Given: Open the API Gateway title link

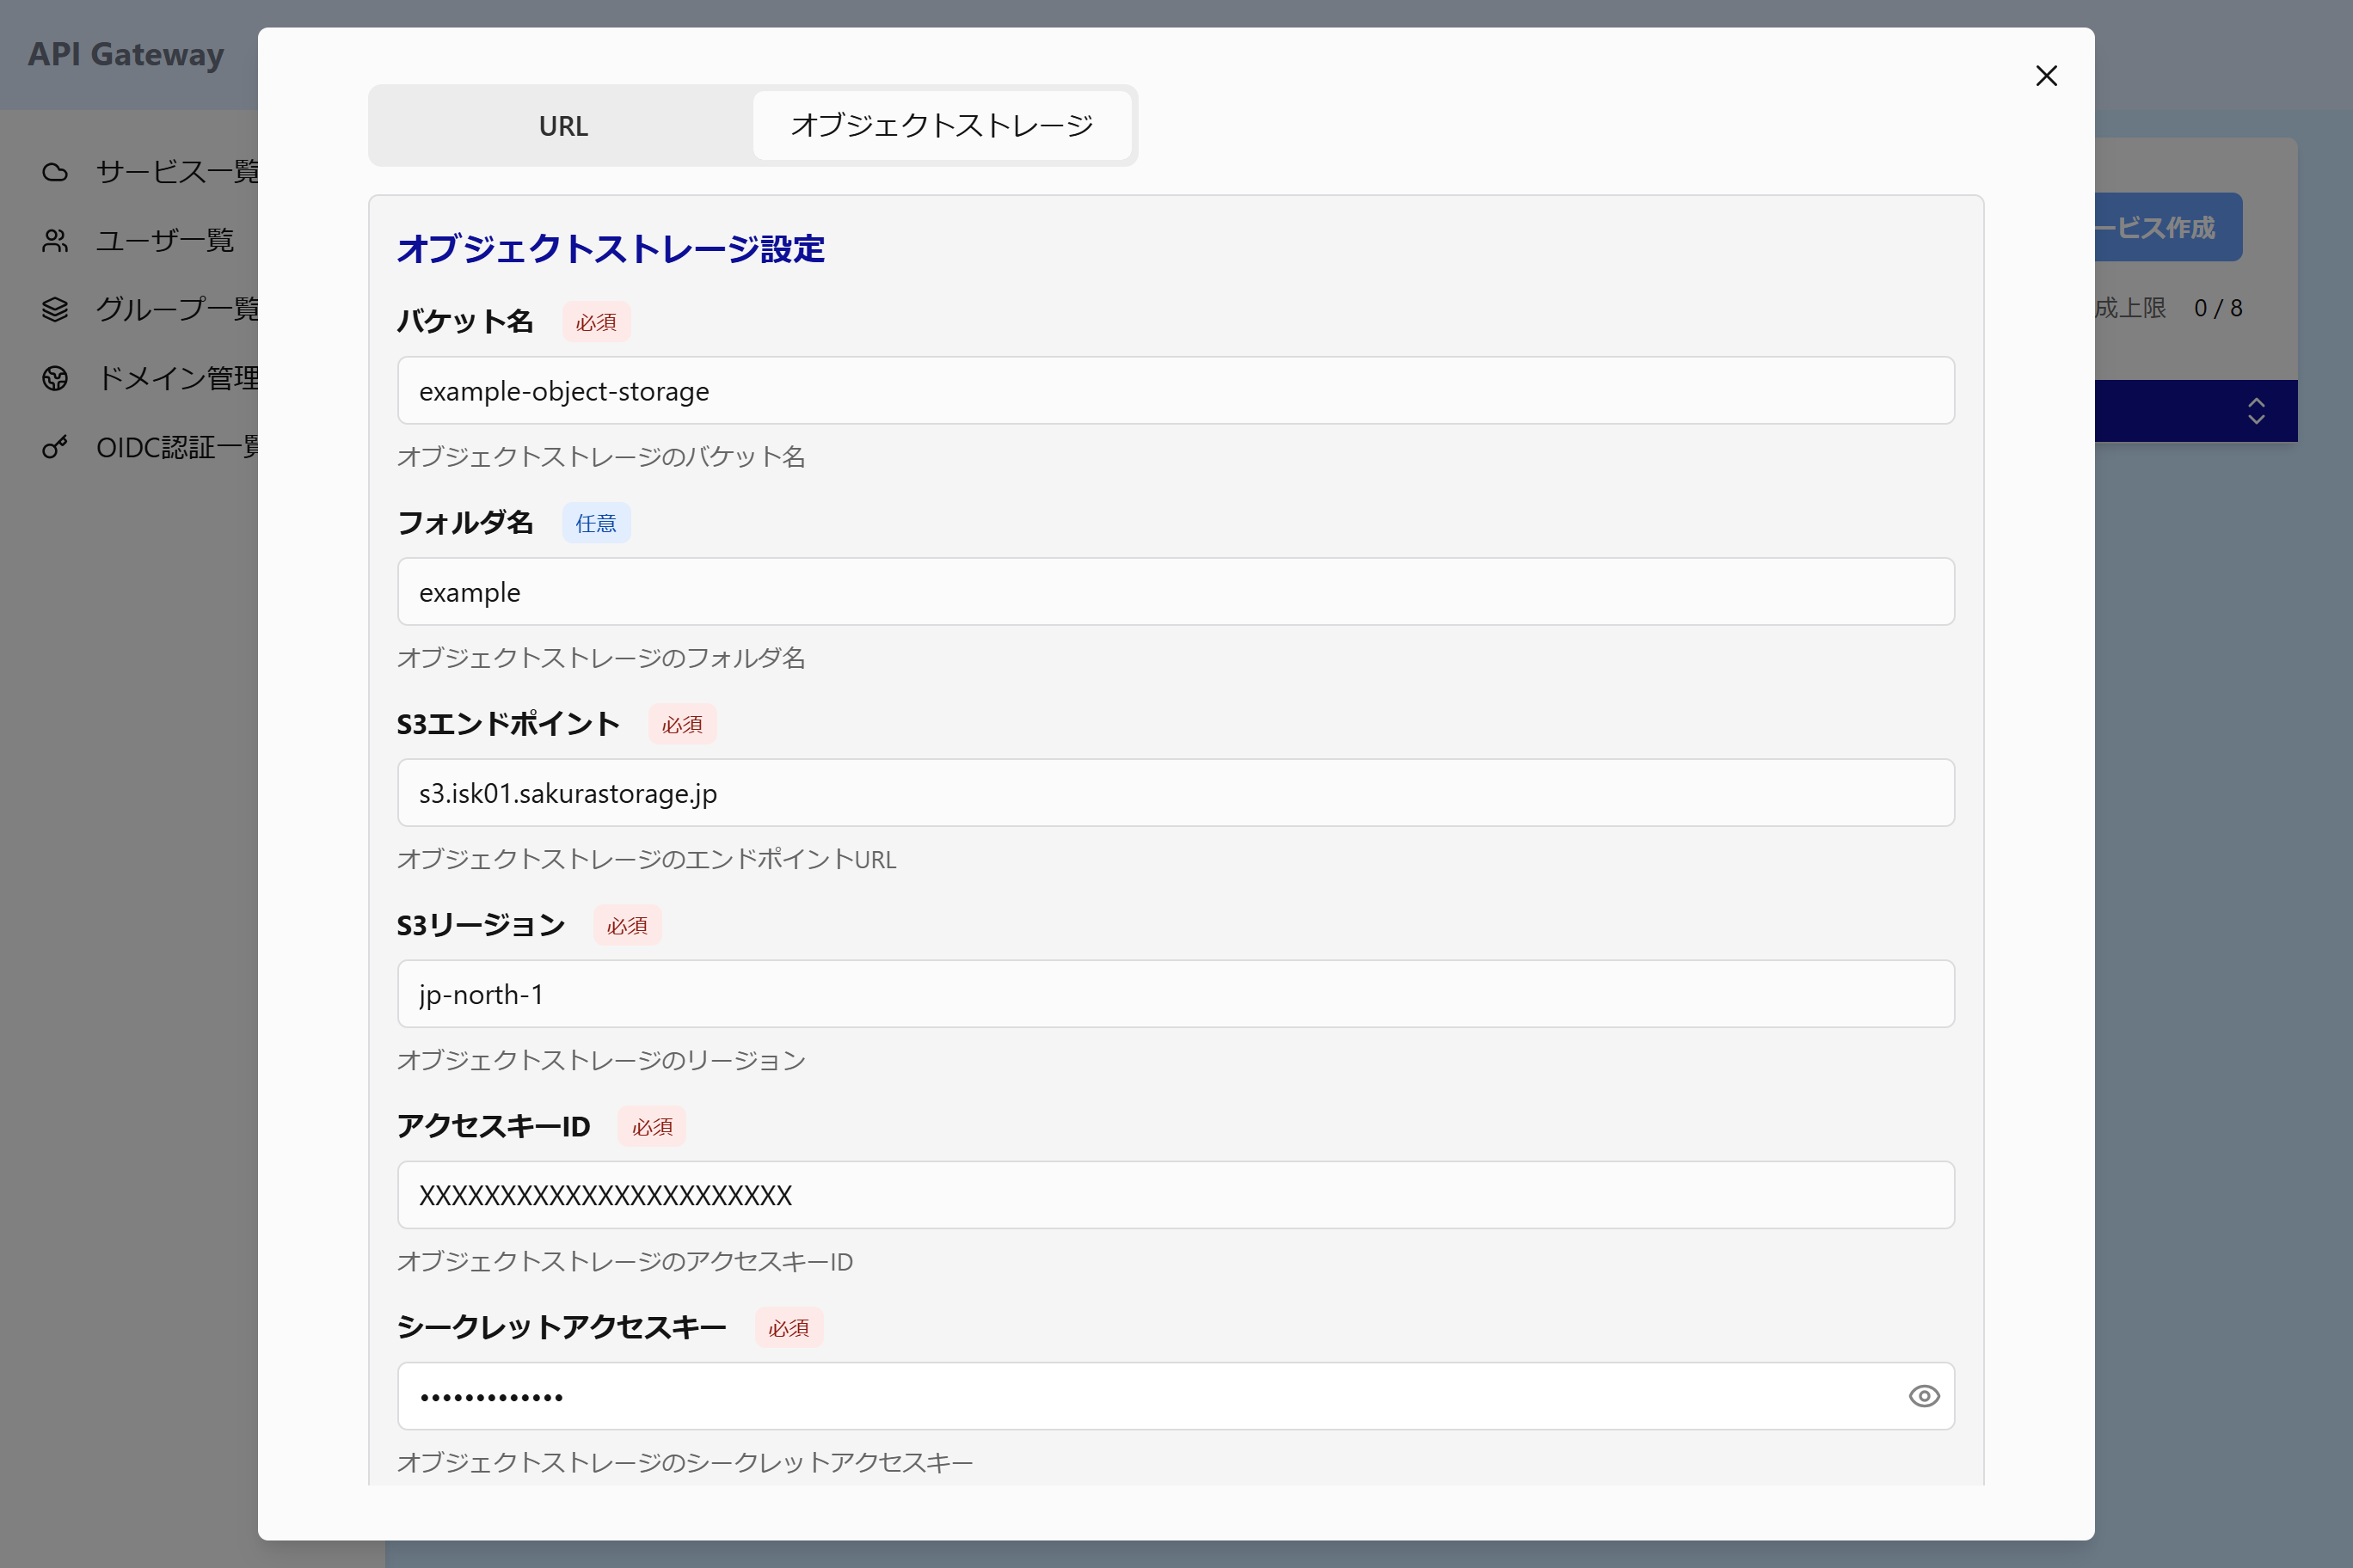Looking at the screenshot, I should (x=126, y=54).
